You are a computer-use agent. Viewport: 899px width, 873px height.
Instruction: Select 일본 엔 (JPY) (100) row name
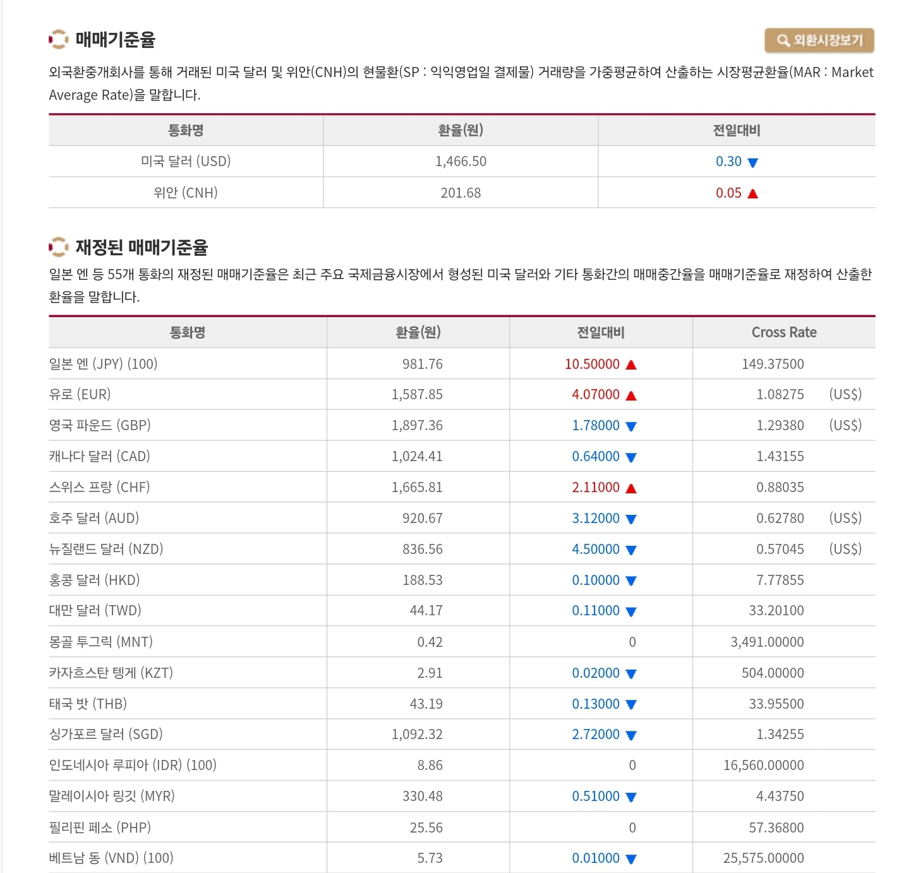point(103,364)
